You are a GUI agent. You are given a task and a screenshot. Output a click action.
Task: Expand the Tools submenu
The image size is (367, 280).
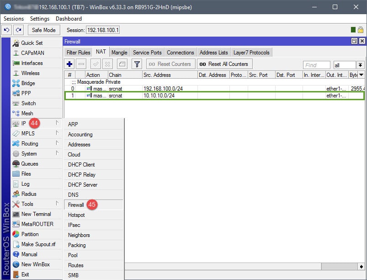(37, 204)
